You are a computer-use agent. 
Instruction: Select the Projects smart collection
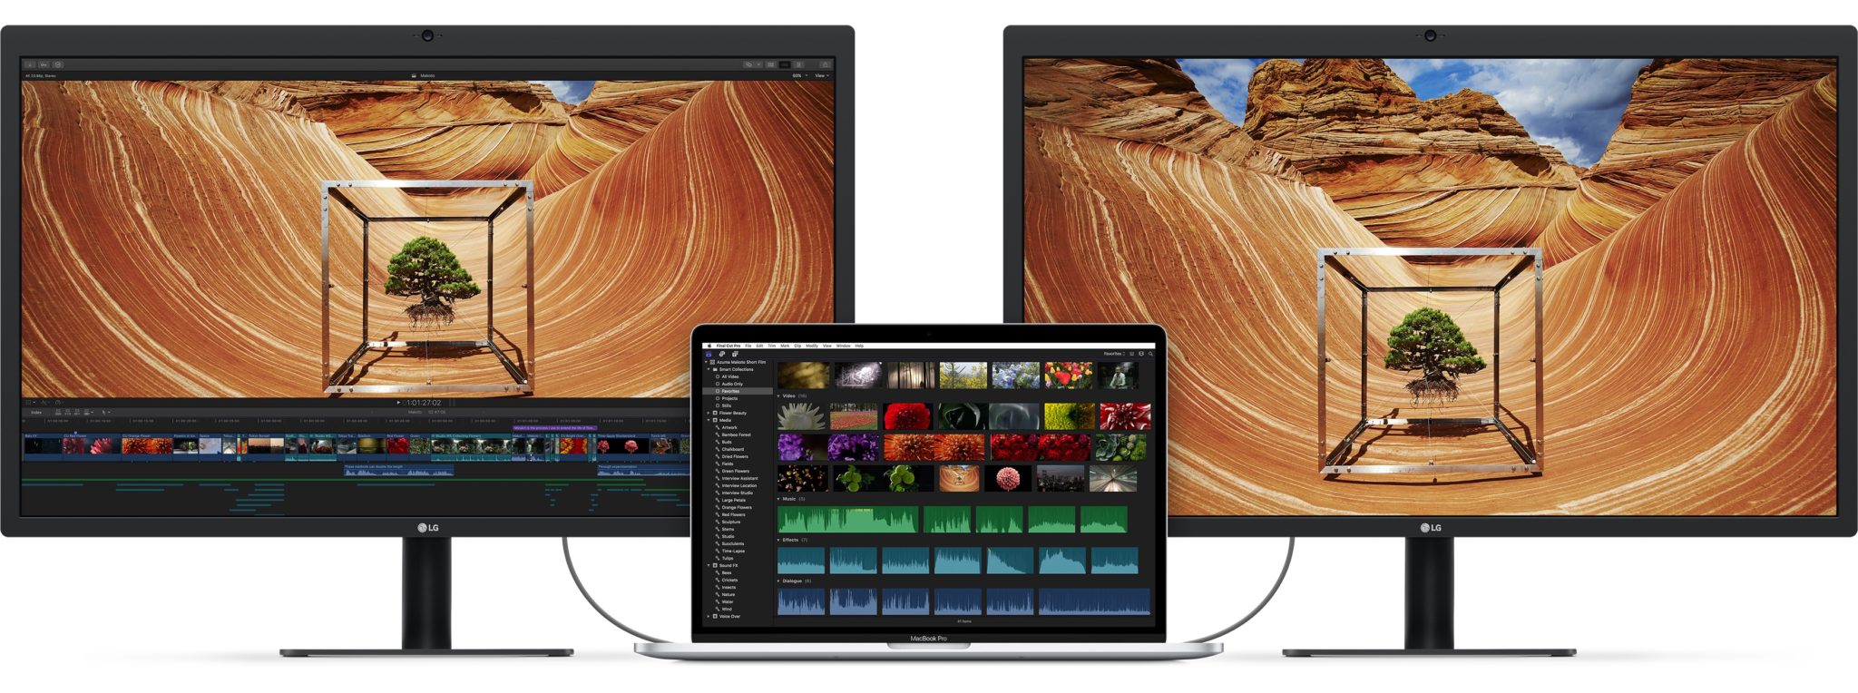pos(729,398)
